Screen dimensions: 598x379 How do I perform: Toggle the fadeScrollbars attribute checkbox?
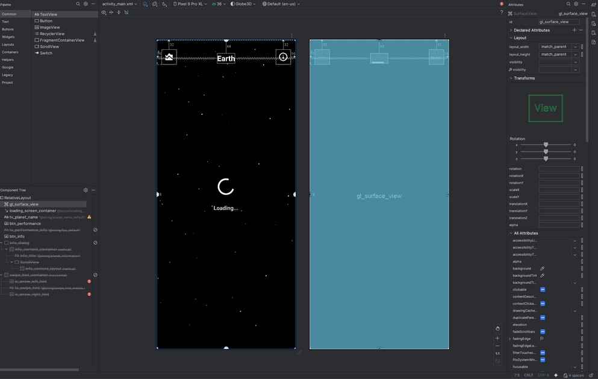[543, 332]
